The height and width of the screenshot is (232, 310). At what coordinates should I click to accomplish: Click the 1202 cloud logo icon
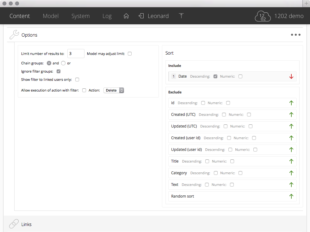pyautogui.click(x=263, y=16)
